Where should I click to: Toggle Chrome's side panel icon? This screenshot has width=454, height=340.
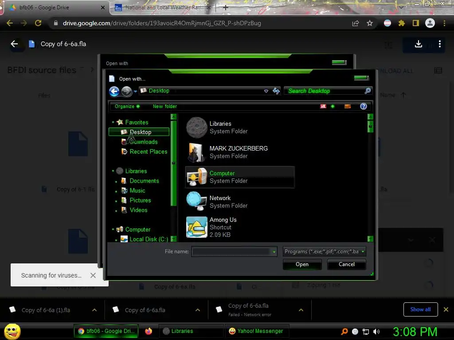[416, 23]
